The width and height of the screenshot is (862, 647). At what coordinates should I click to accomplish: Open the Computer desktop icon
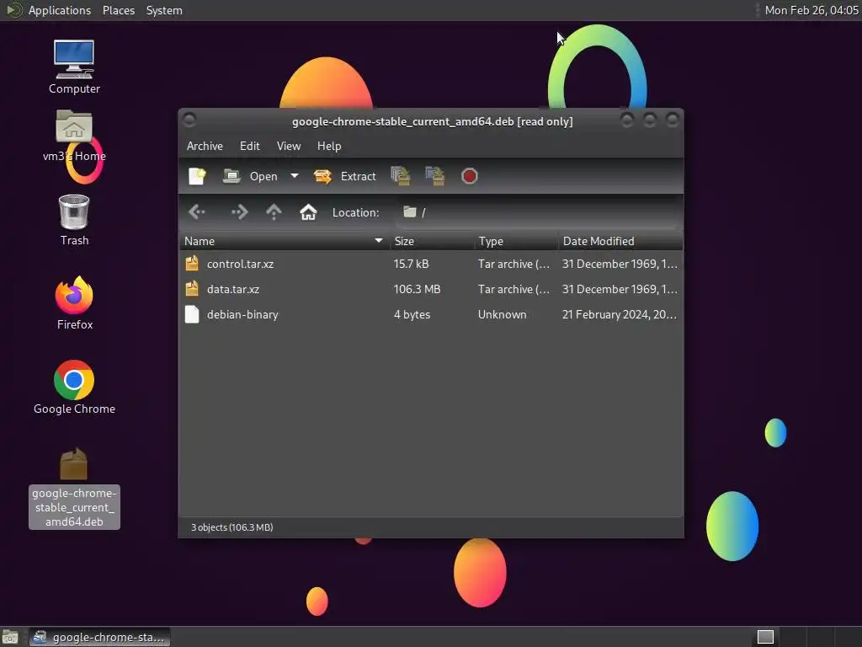coord(74,67)
